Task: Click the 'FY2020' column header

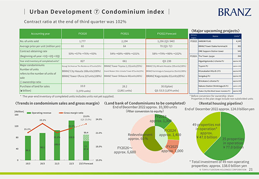Action: pyautogui.click(x=83, y=34)
